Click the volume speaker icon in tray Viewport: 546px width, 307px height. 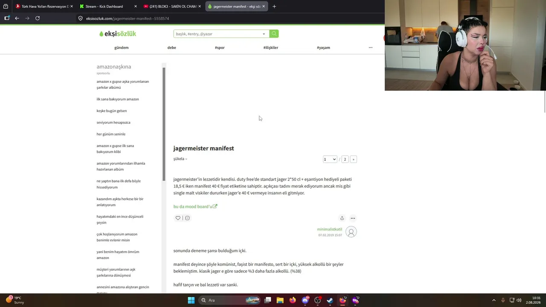(x=519, y=300)
